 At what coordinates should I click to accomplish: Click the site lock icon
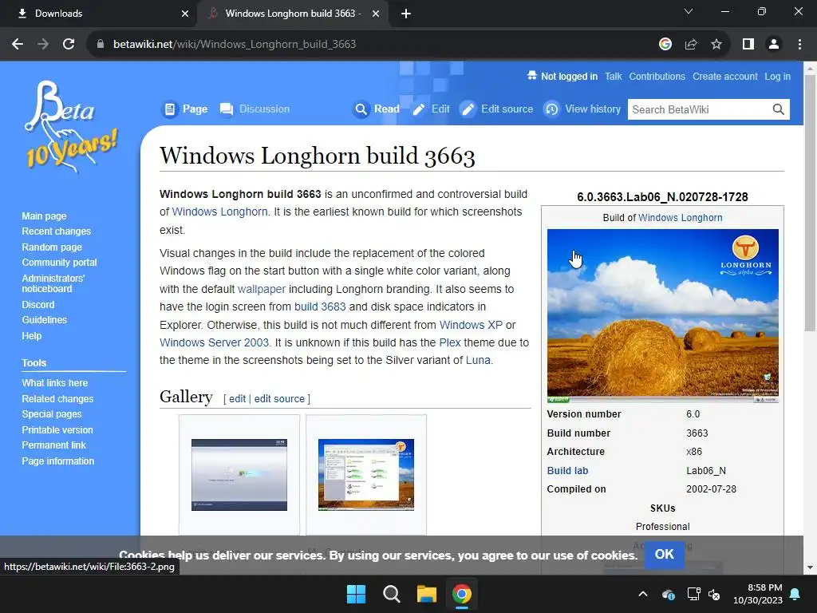point(101,45)
